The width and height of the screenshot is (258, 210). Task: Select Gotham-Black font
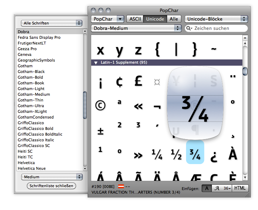(50, 72)
